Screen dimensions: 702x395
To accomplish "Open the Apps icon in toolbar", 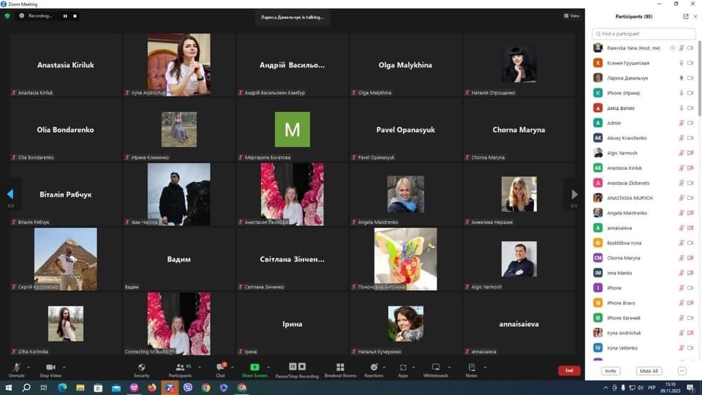I will (403, 367).
